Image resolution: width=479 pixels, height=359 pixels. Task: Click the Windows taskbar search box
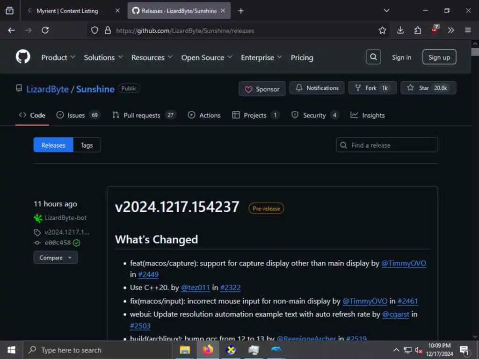[x=97, y=350]
